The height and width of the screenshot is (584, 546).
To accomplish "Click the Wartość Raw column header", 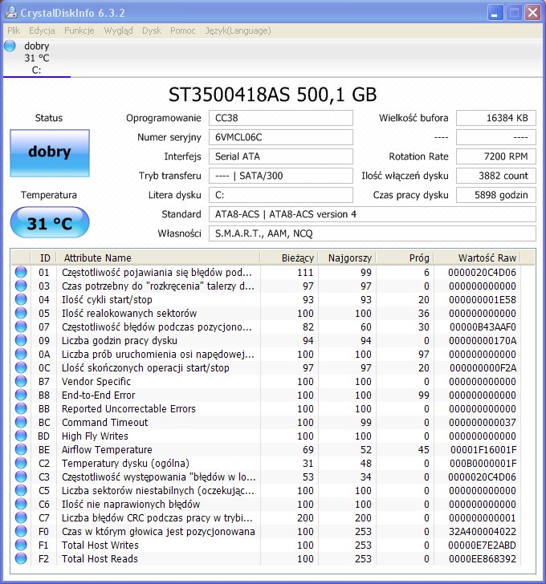I will (477, 258).
